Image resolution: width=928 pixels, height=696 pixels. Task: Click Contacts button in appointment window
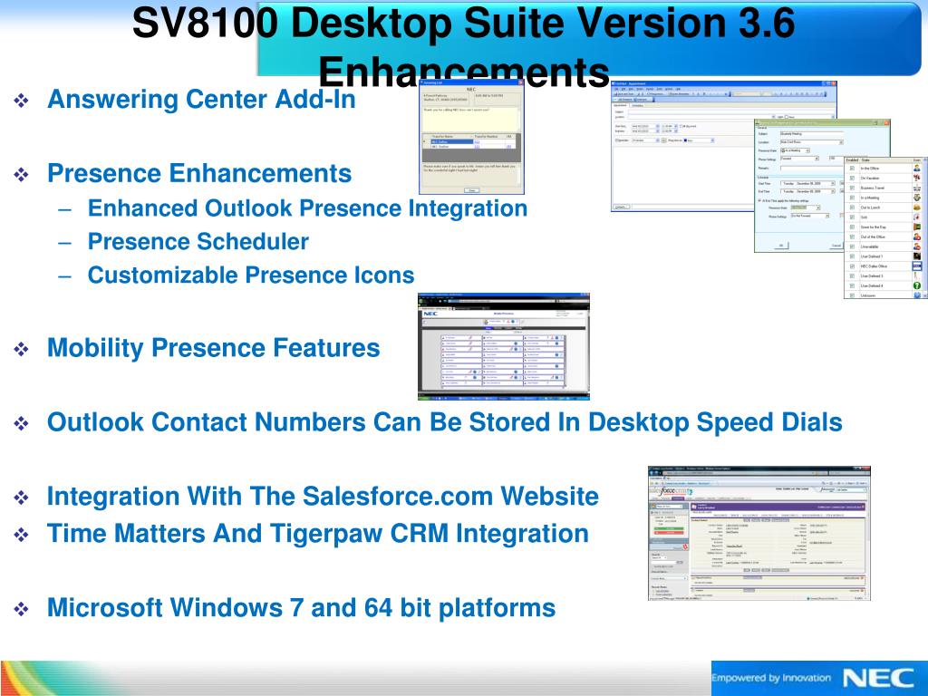coord(622,207)
